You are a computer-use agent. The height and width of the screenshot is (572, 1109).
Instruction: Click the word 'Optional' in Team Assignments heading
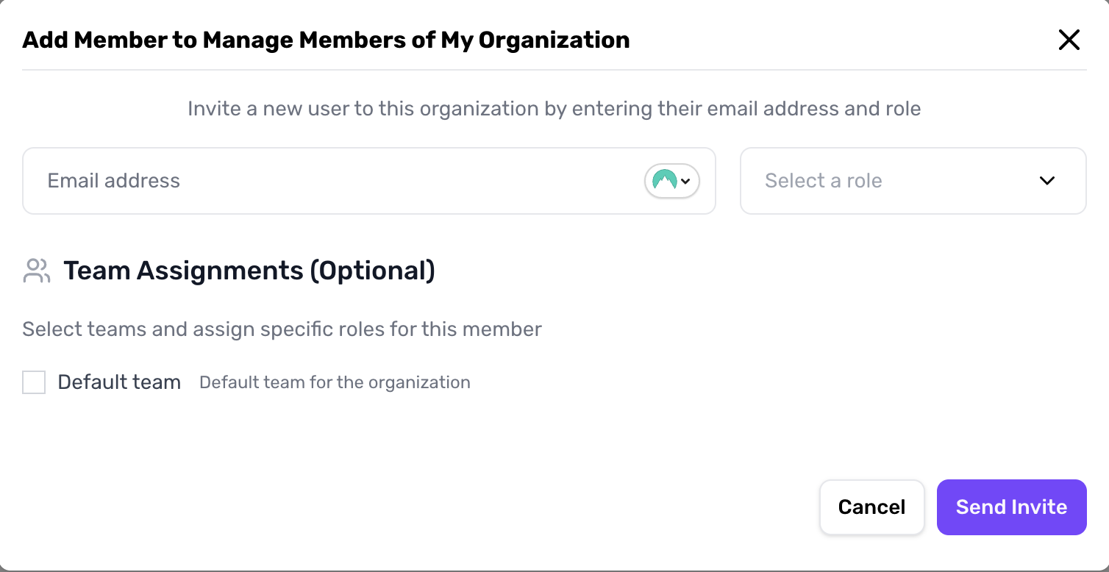[372, 271]
